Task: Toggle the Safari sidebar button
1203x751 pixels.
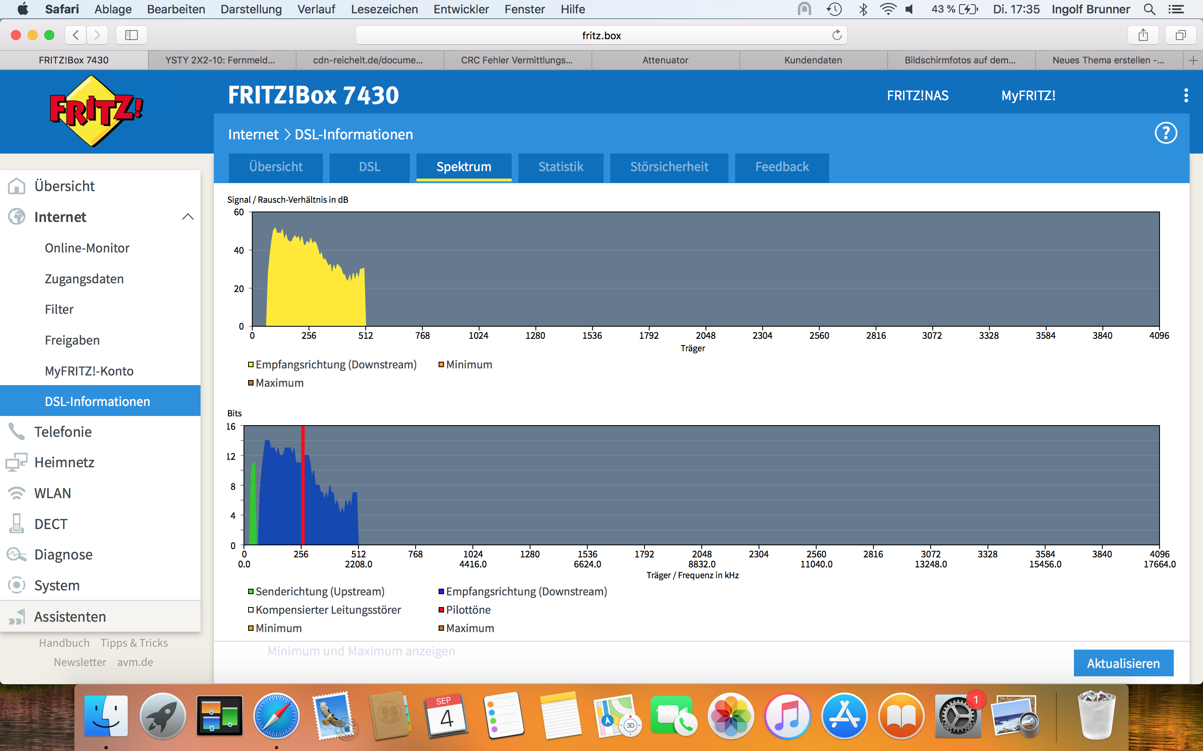Action: (x=131, y=35)
